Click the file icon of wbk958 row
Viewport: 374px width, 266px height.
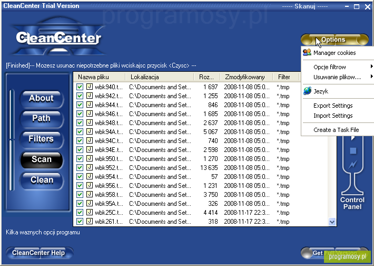point(90,194)
